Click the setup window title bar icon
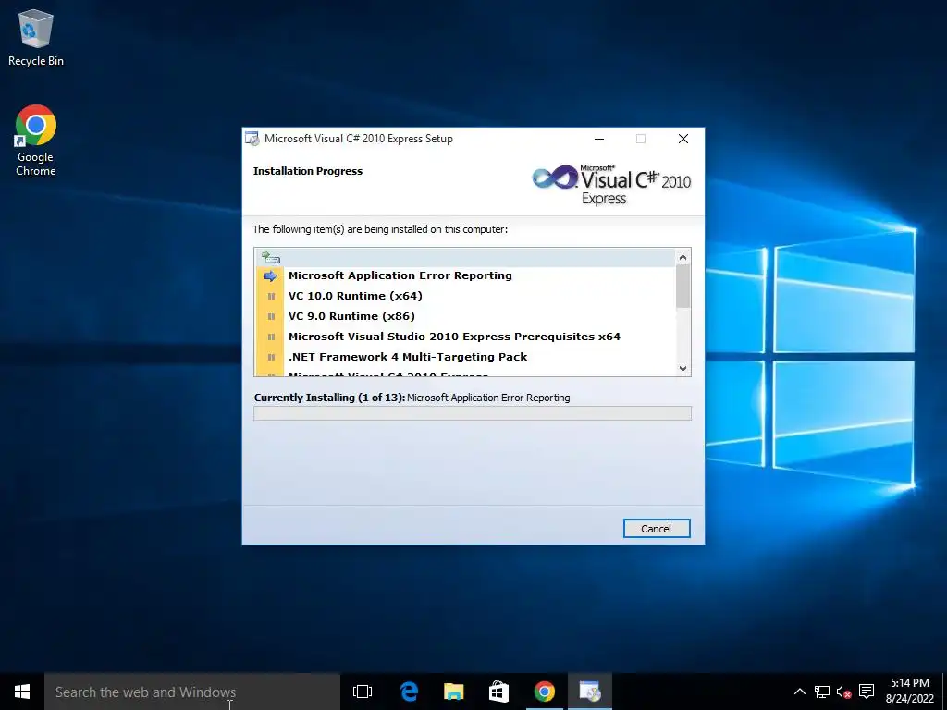Image resolution: width=947 pixels, height=710 pixels. (x=252, y=139)
